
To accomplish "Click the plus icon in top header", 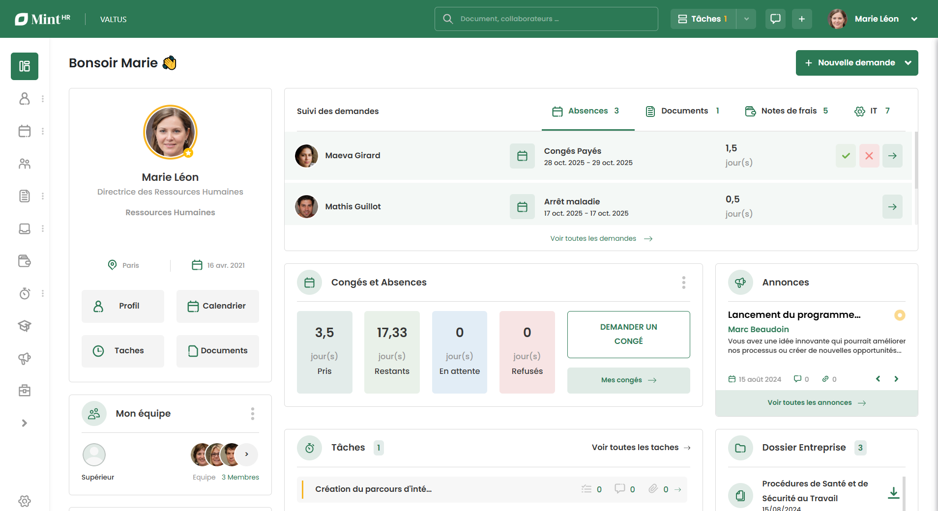I will click(x=802, y=19).
